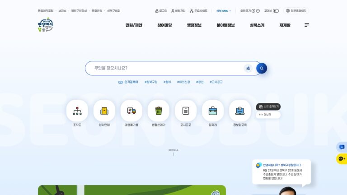The height and width of the screenshot is (195, 347).
Task: Open the 조직도 organization chart icon
Action: click(x=77, y=111)
